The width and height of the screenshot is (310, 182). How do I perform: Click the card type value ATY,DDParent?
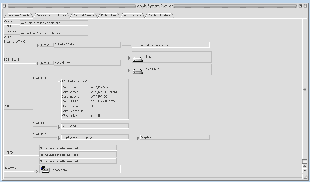click(x=101, y=87)
